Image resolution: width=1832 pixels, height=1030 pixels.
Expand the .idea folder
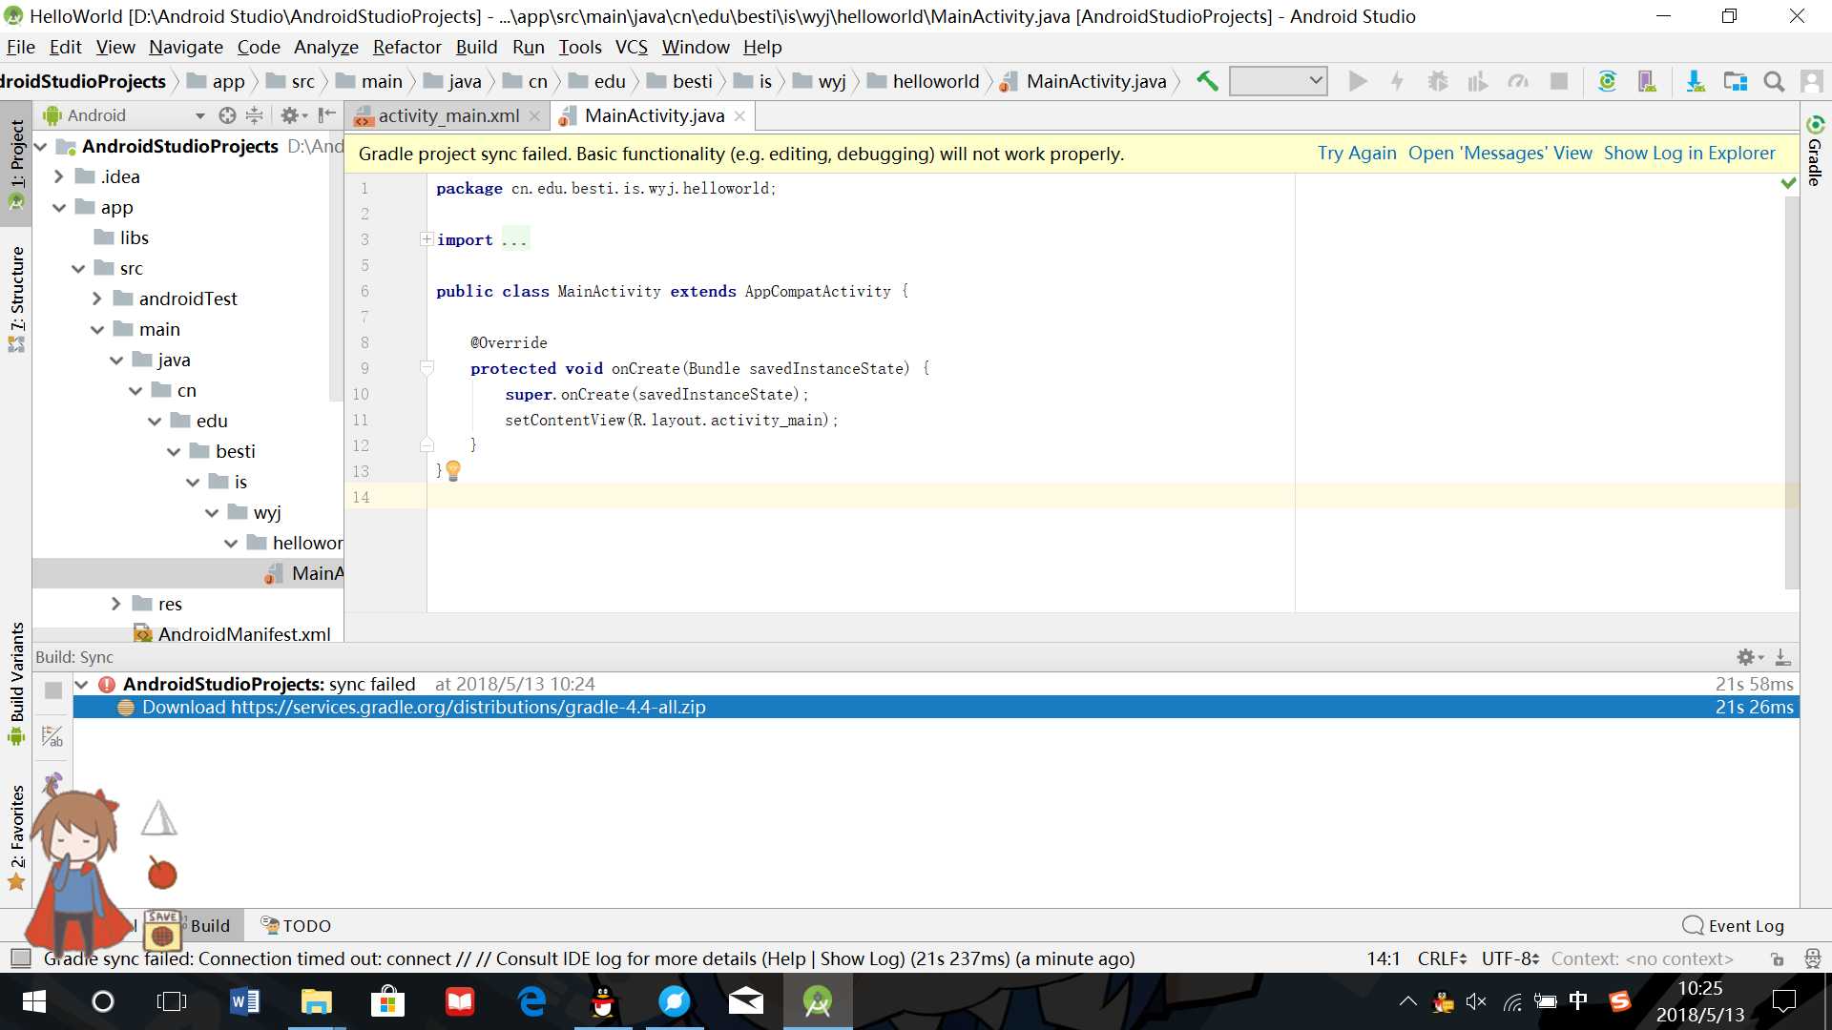[59, 176]
